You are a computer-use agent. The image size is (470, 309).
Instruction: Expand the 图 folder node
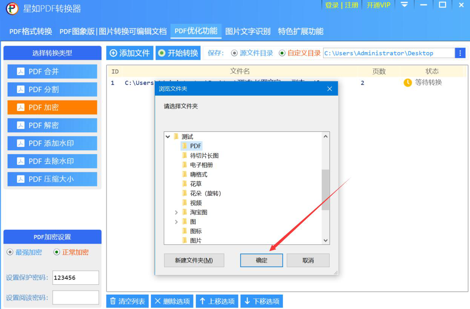[x=176, y=222]
